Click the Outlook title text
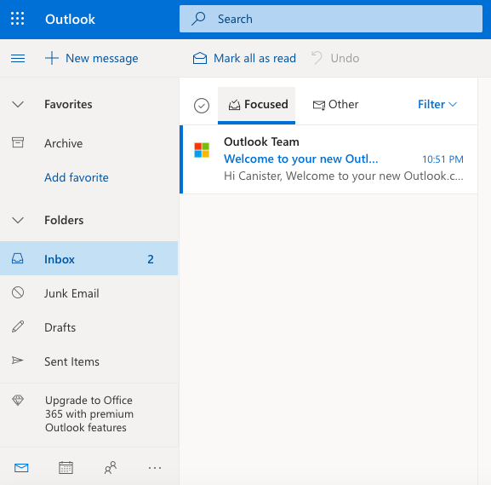This screenshot has width=491, height=485. [70, 19]
